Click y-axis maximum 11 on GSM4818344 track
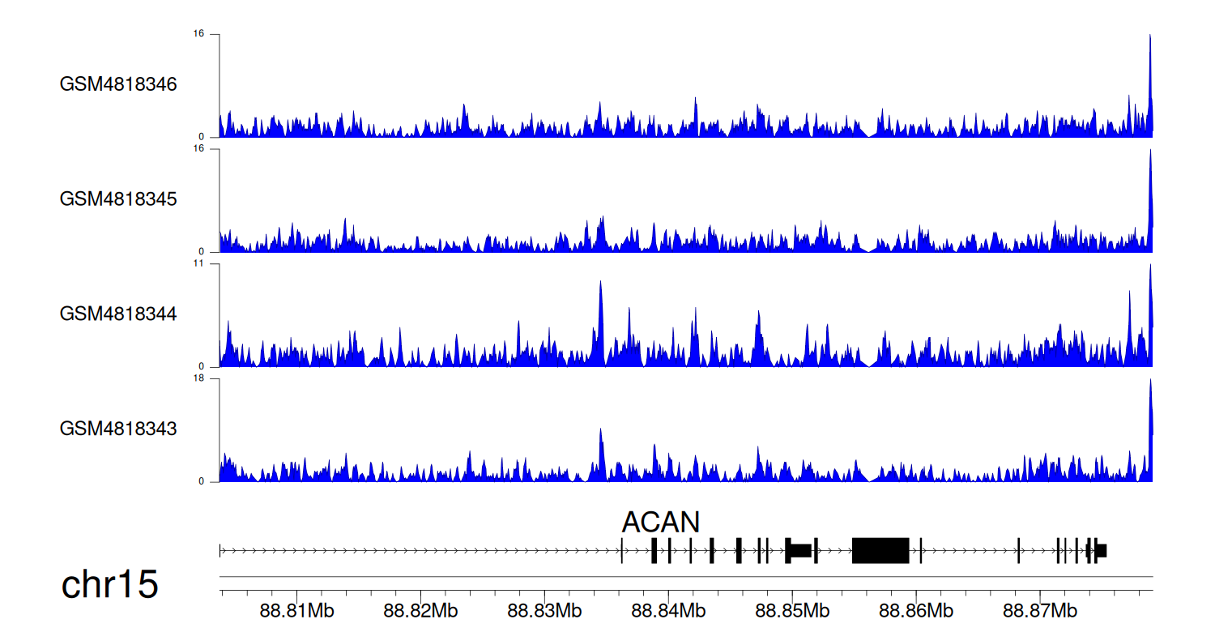Image resolution: width=1215 pixels, height=632 pixels. coord(198,264)
